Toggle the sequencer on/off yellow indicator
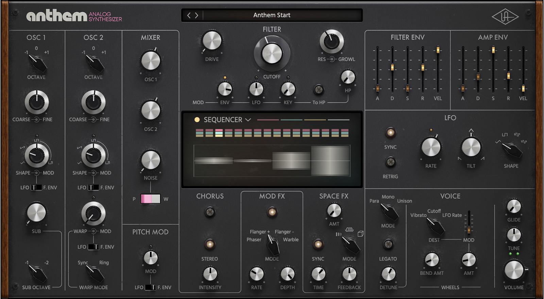Viewport: 544px width, 299px height. 197,120
